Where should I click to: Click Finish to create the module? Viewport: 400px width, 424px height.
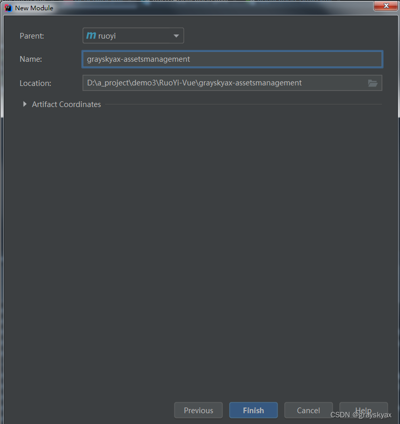[x=253, y=410]
